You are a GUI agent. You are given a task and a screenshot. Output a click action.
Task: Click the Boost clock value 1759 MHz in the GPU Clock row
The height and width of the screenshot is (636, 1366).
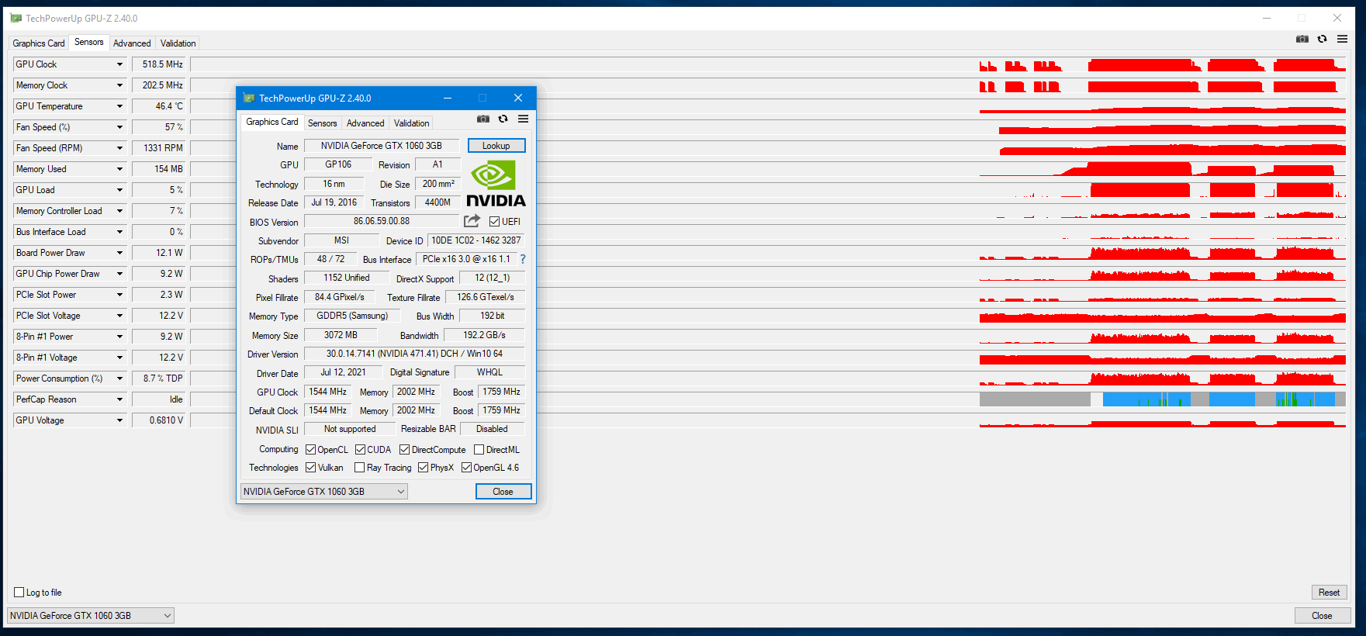(x=501, y=392)
